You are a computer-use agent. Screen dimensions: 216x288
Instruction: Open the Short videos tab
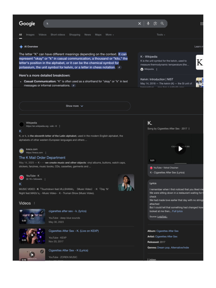click(58, 35)
